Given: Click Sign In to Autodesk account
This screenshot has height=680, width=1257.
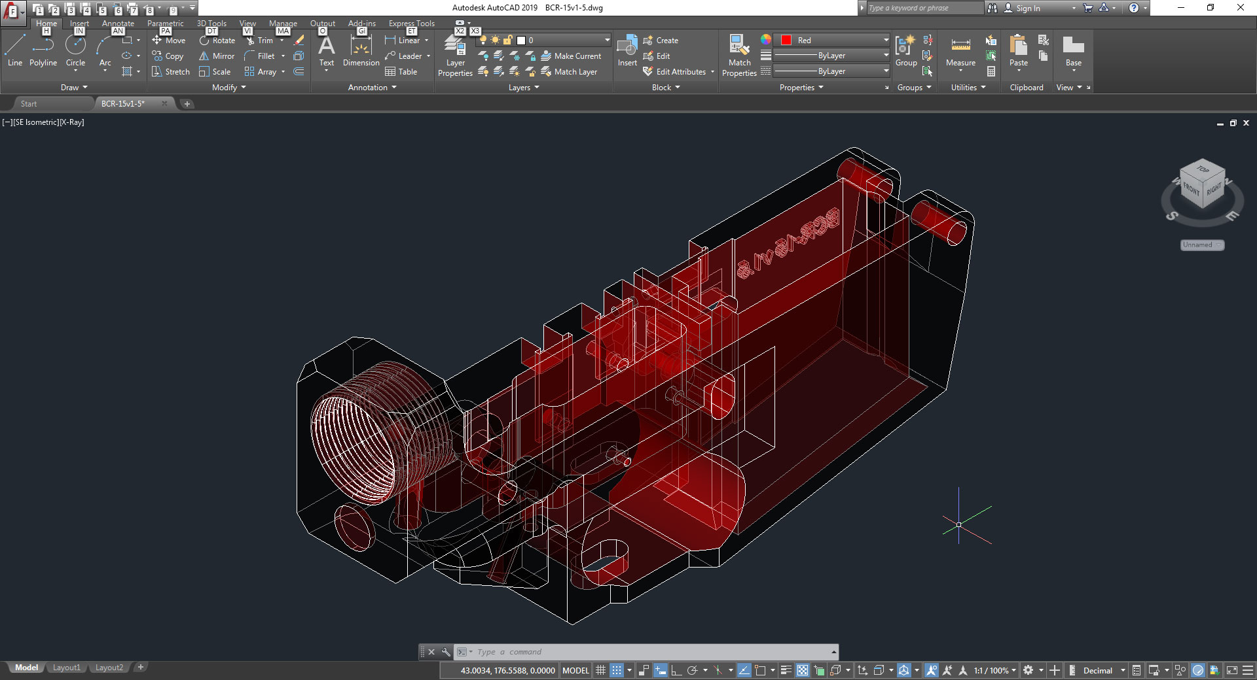Looking at the screenshot, I should click(1027, 8).
